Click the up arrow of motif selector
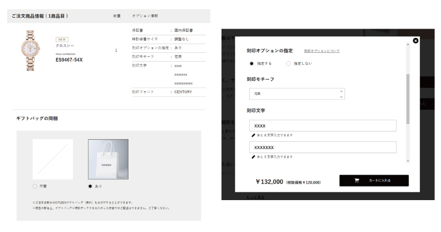 pos(341,91)
